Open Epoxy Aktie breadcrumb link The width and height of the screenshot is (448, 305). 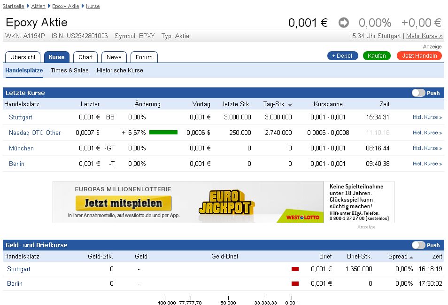click(x=65, y=6)
